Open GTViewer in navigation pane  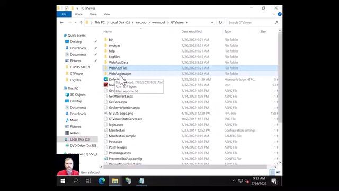(x=76, y=74)
